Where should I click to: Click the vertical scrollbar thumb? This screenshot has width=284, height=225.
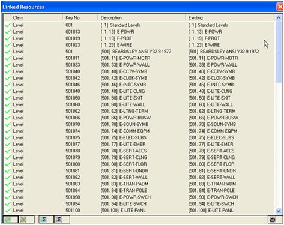click(279, 52)
